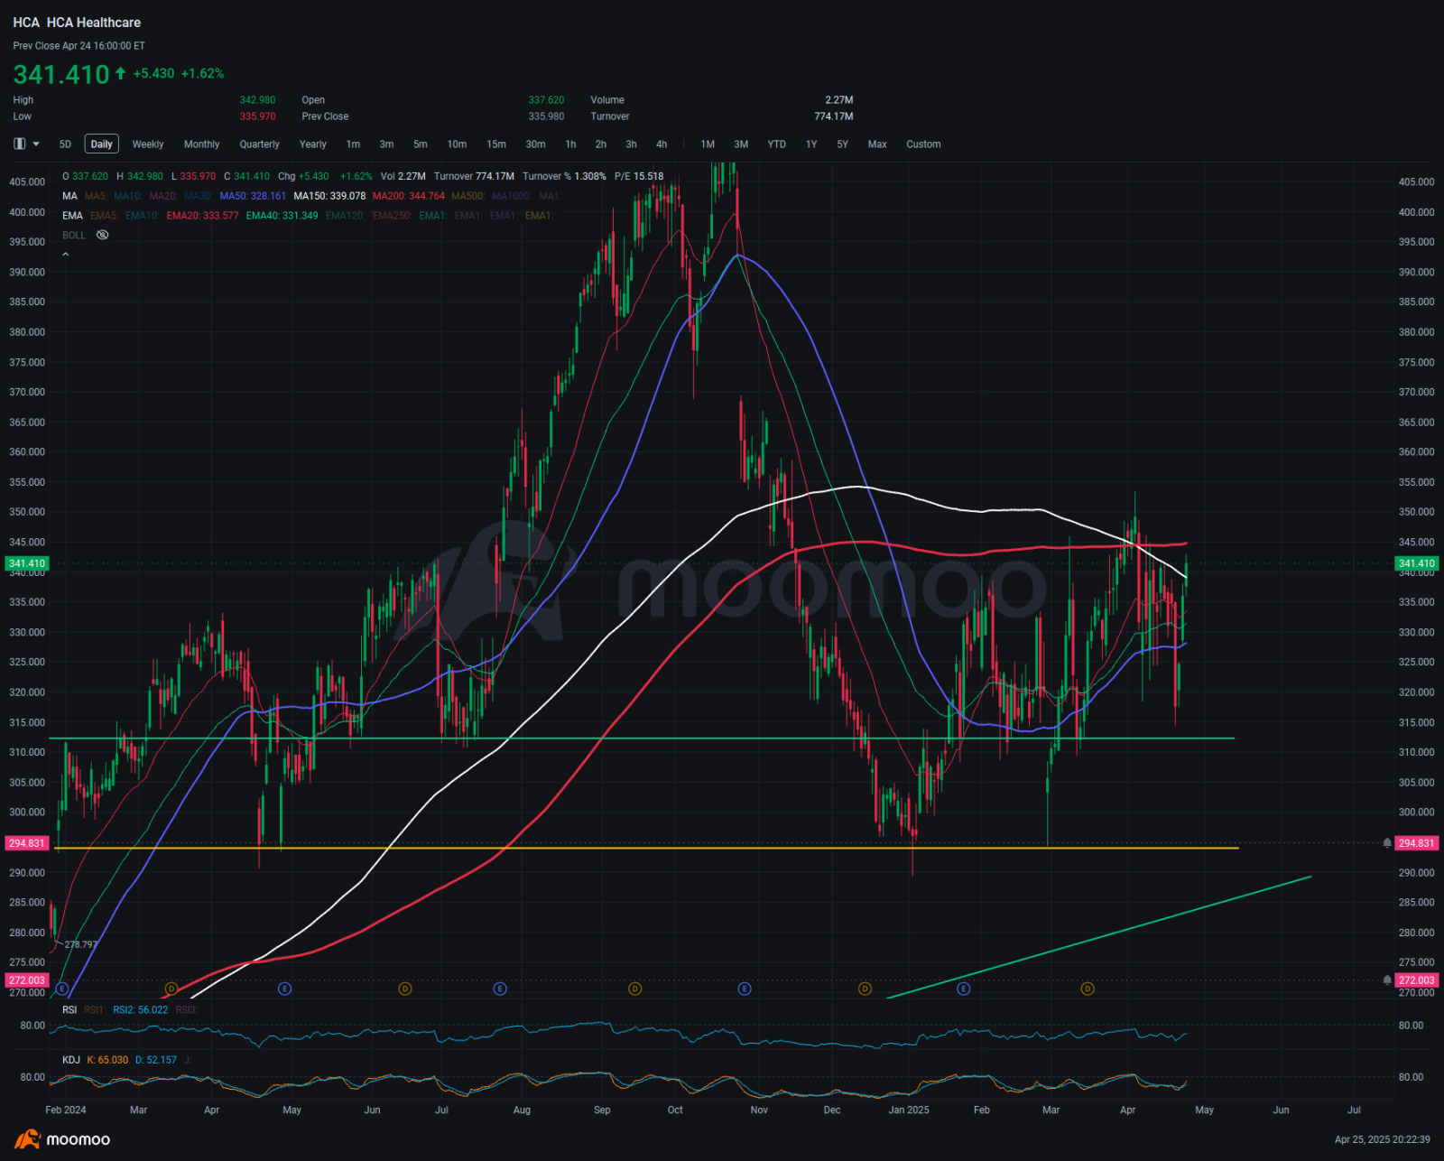Viewport: 1444px width, 1161px height.
Task: Click the earnings marker in late July 2024
Action: point(500,989)
